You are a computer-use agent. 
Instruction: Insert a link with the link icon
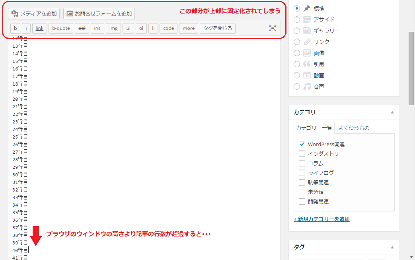coord(39,28)
